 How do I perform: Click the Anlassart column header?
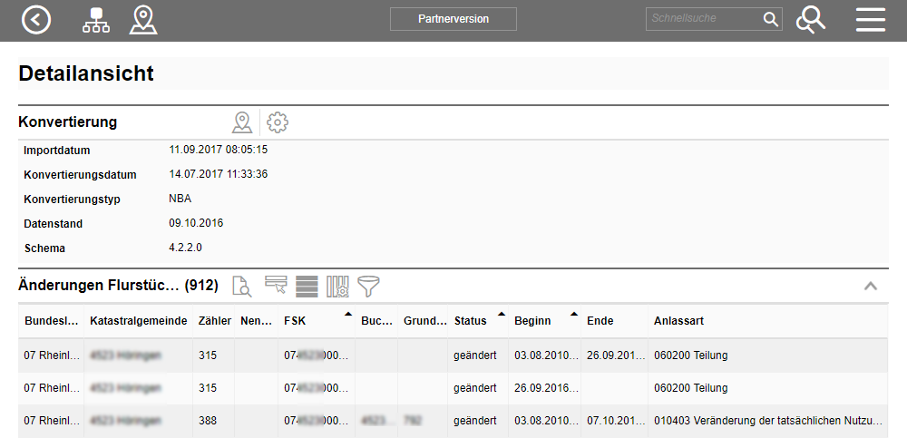click(x=678, y=321)
